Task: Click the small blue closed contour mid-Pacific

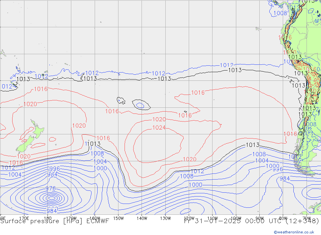Action: (x=140, y=105)
